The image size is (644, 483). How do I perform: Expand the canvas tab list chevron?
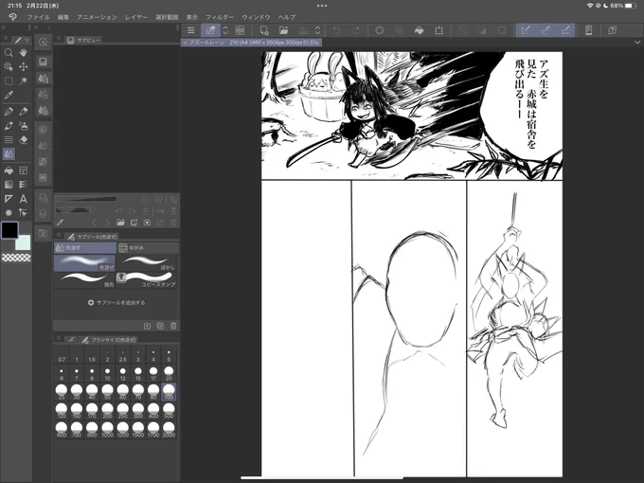pos(637,43)
